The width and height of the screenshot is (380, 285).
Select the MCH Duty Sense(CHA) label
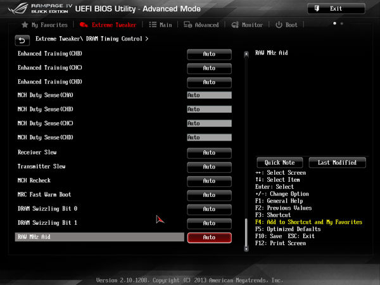(x=46, y=95)
